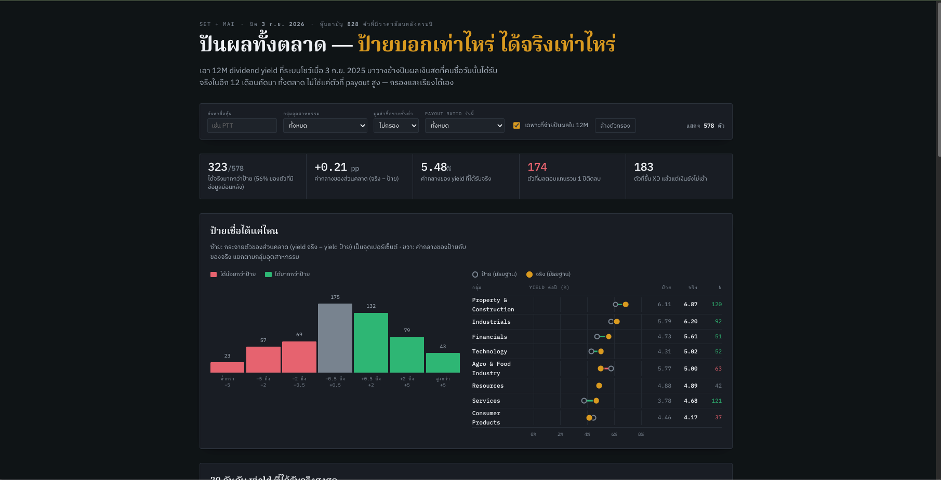Click the orange dot in Property & Construction row
Screen dimensions: 941x480
(x=626, y=305)
